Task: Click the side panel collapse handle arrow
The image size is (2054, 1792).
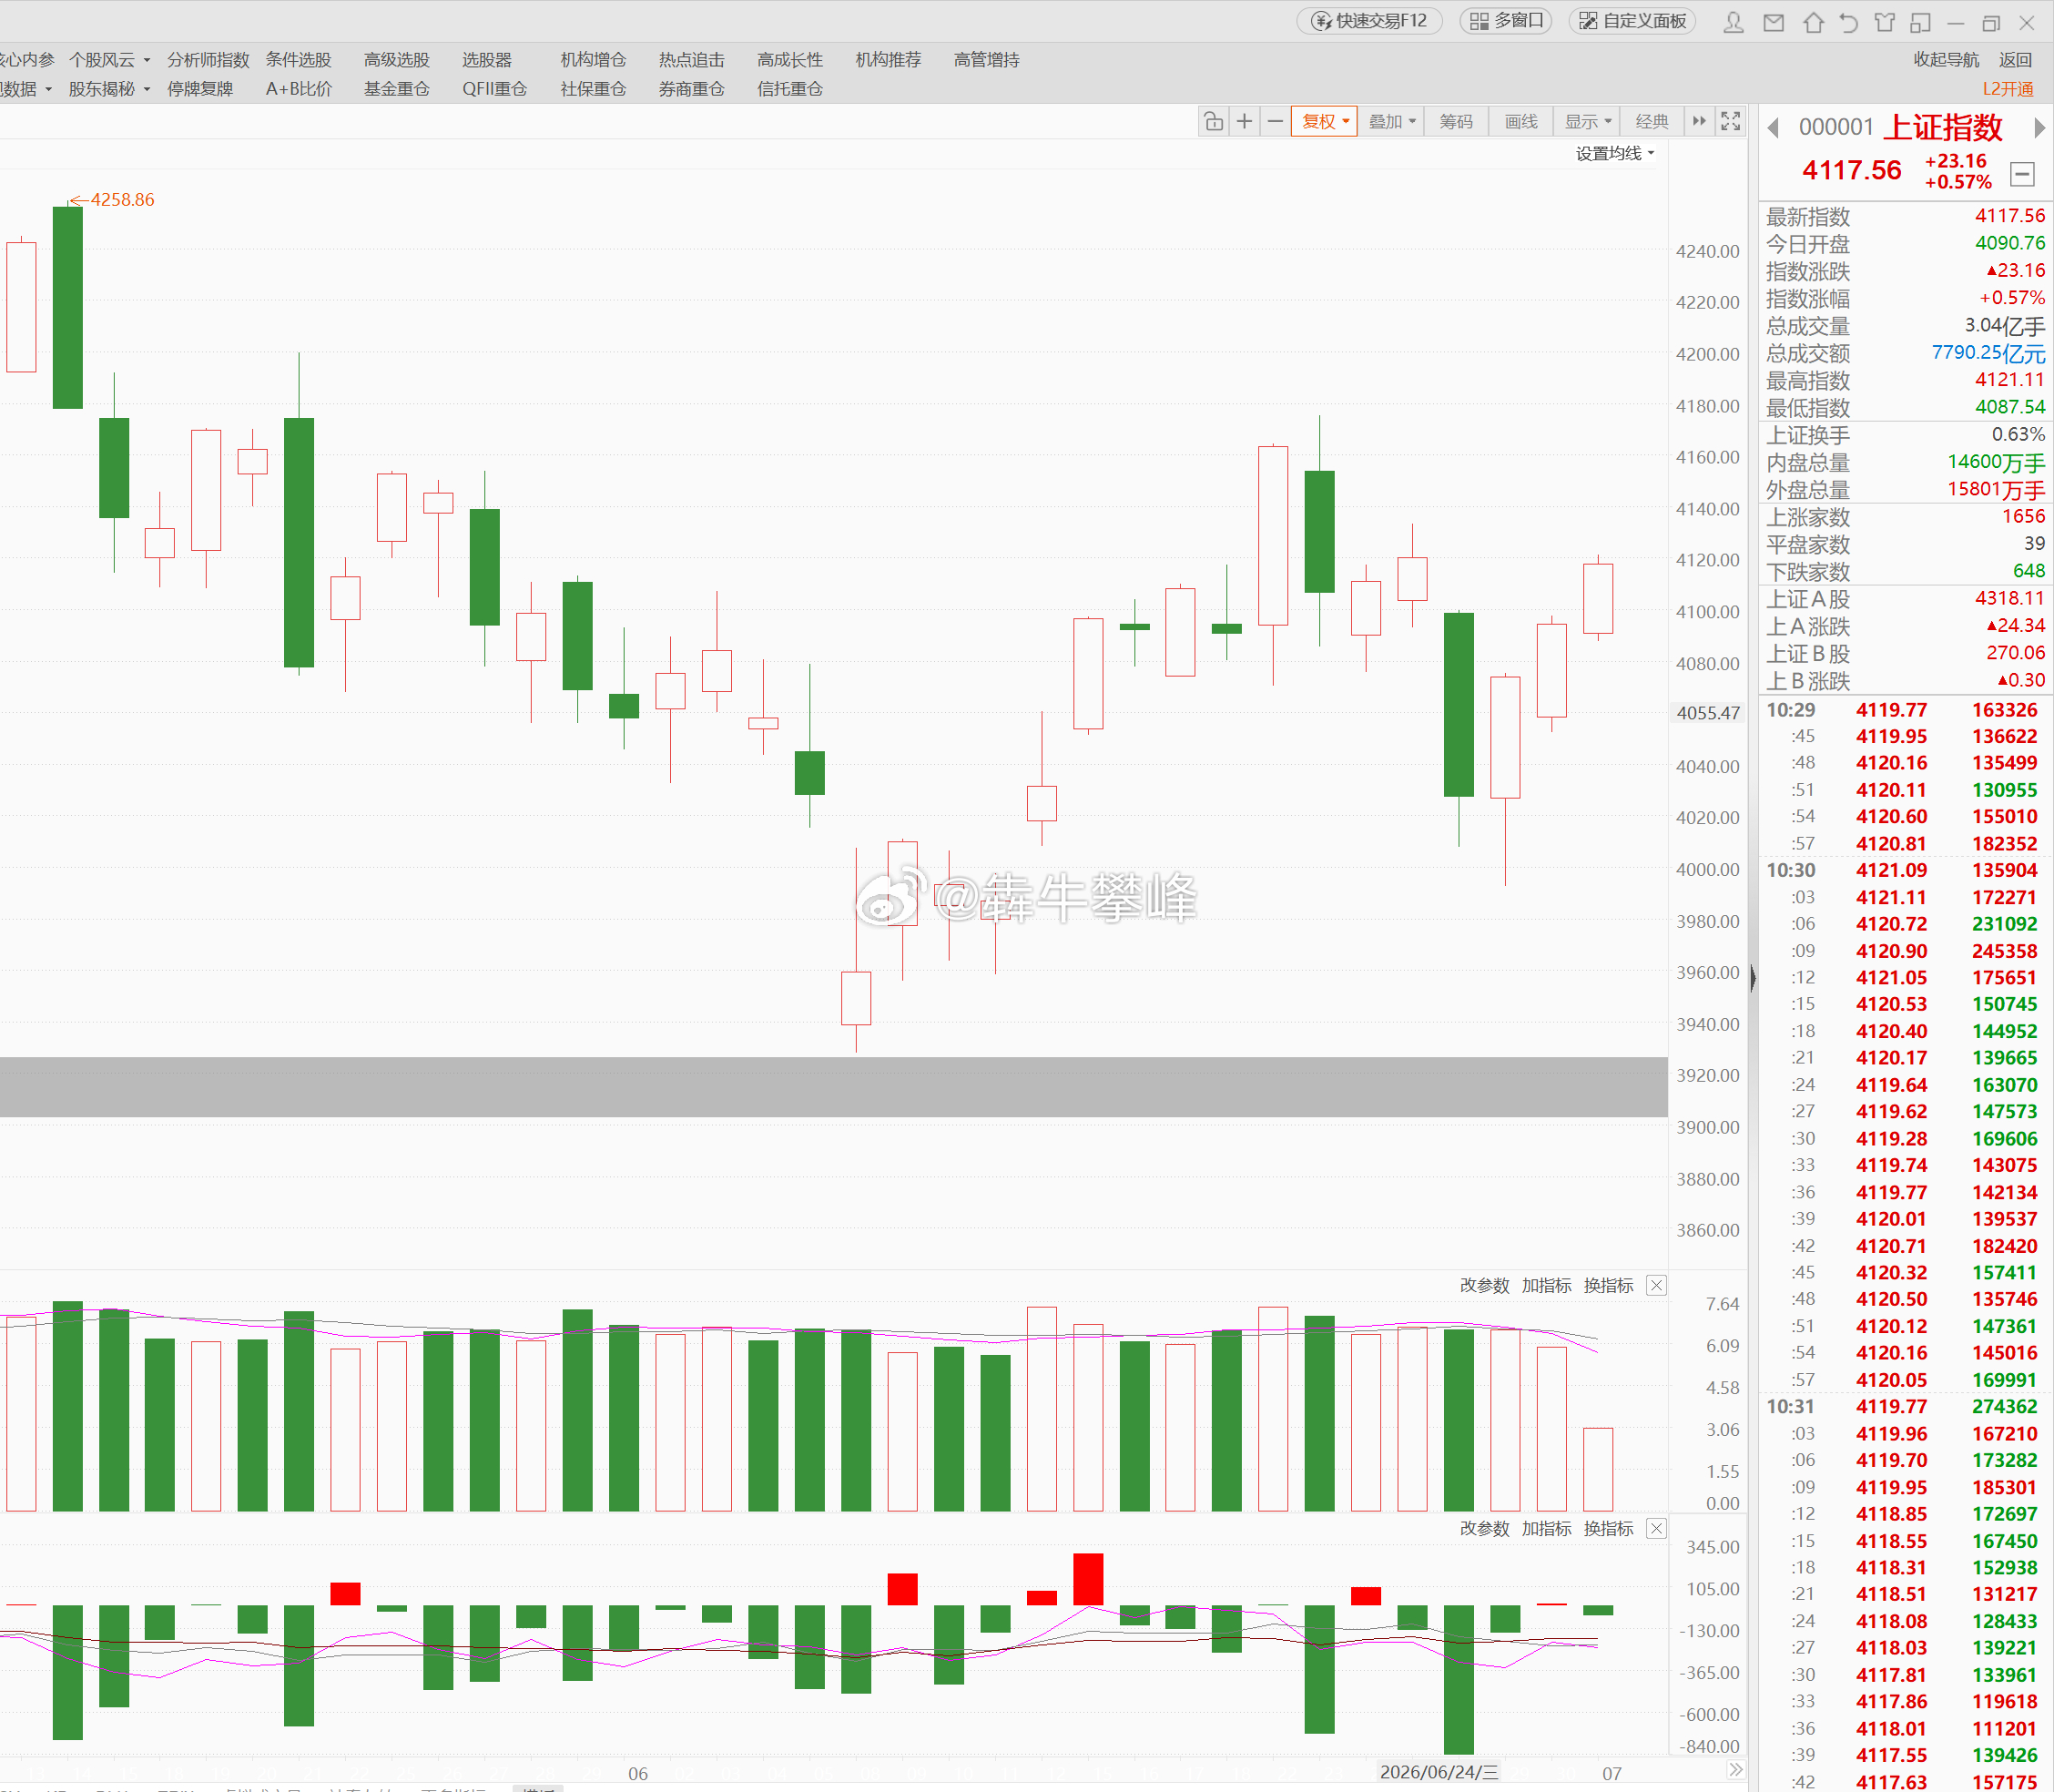Action: [1752, 977]
